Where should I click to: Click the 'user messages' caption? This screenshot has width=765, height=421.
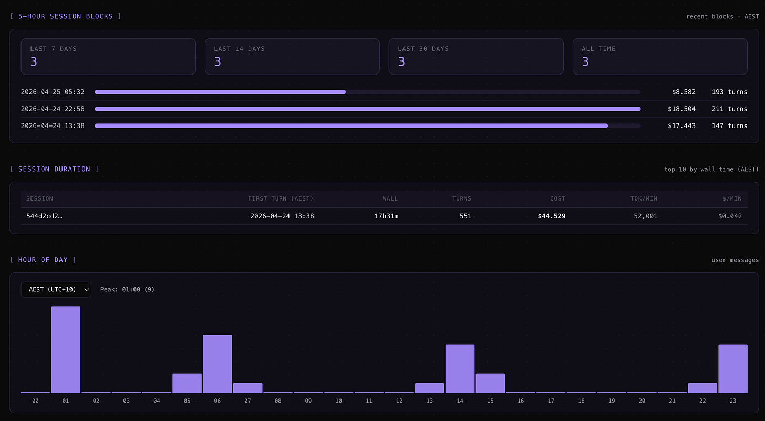click(x=735, y=260)
